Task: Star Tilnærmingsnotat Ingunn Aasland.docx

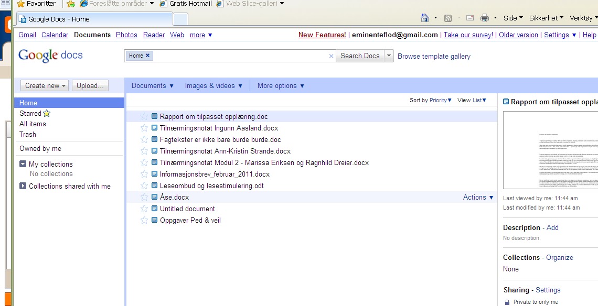Action: coord(144,128)
